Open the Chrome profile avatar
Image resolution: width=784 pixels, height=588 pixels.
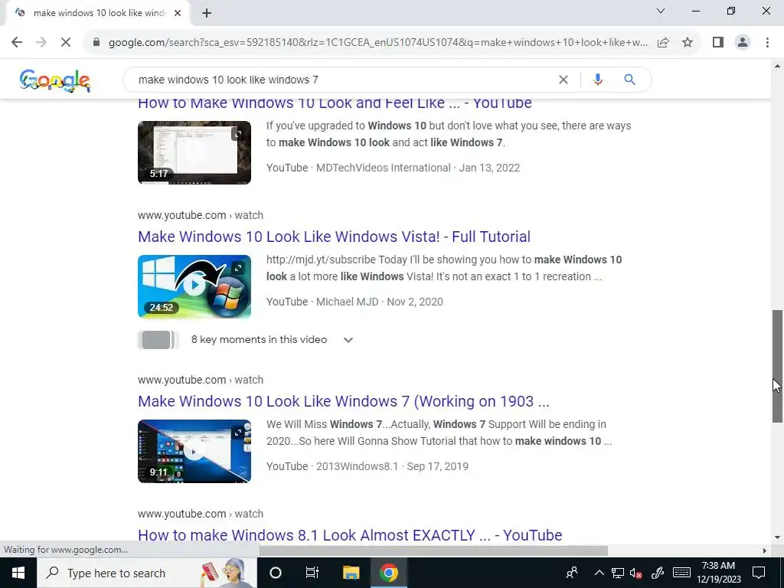click(743, 43)
